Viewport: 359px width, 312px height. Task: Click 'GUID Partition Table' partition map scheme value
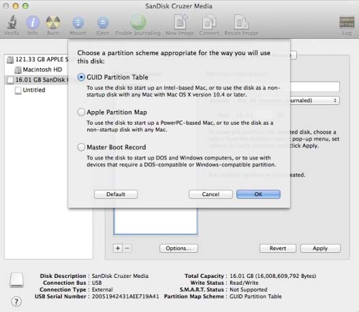click(255, 296)
